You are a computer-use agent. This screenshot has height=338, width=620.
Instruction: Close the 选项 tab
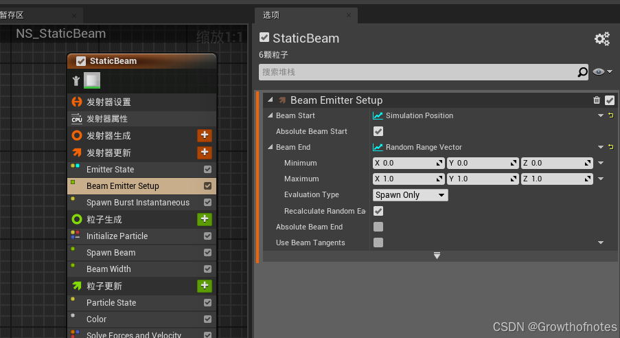coord(348,15)
